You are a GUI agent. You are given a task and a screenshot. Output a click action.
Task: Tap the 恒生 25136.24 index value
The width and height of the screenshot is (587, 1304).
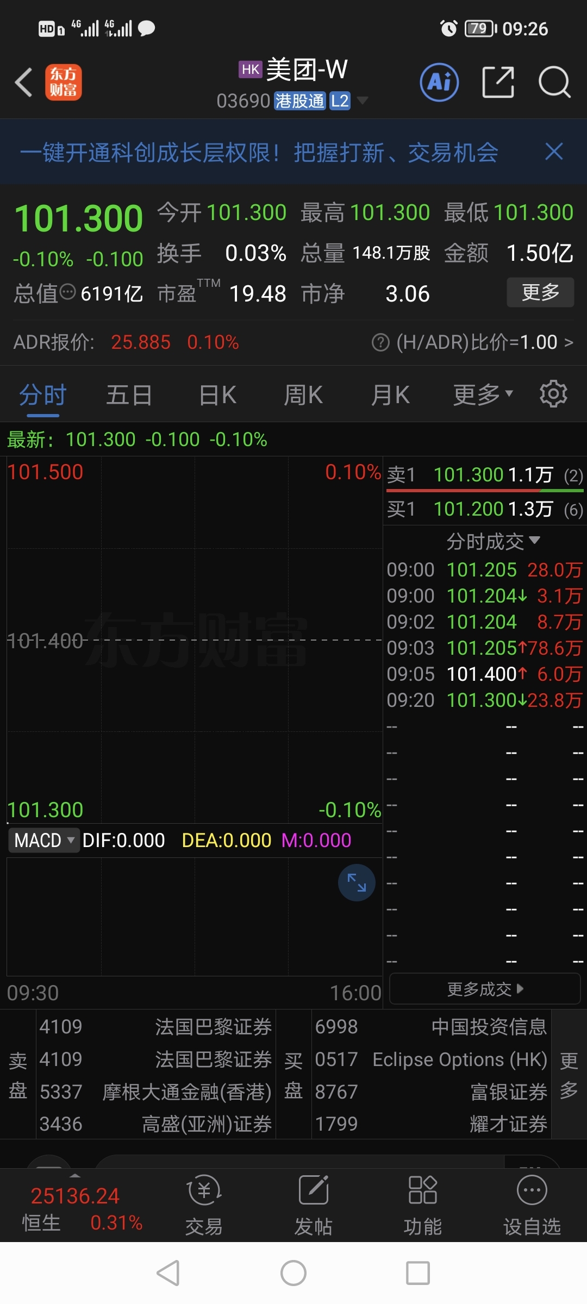[x=75, y=1196]
